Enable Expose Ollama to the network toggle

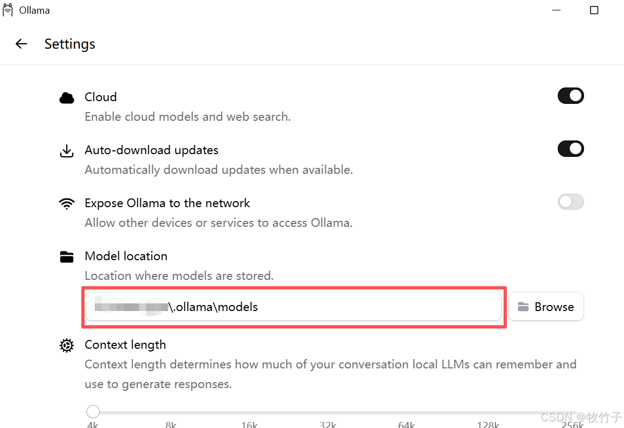(x=571, y=202)
